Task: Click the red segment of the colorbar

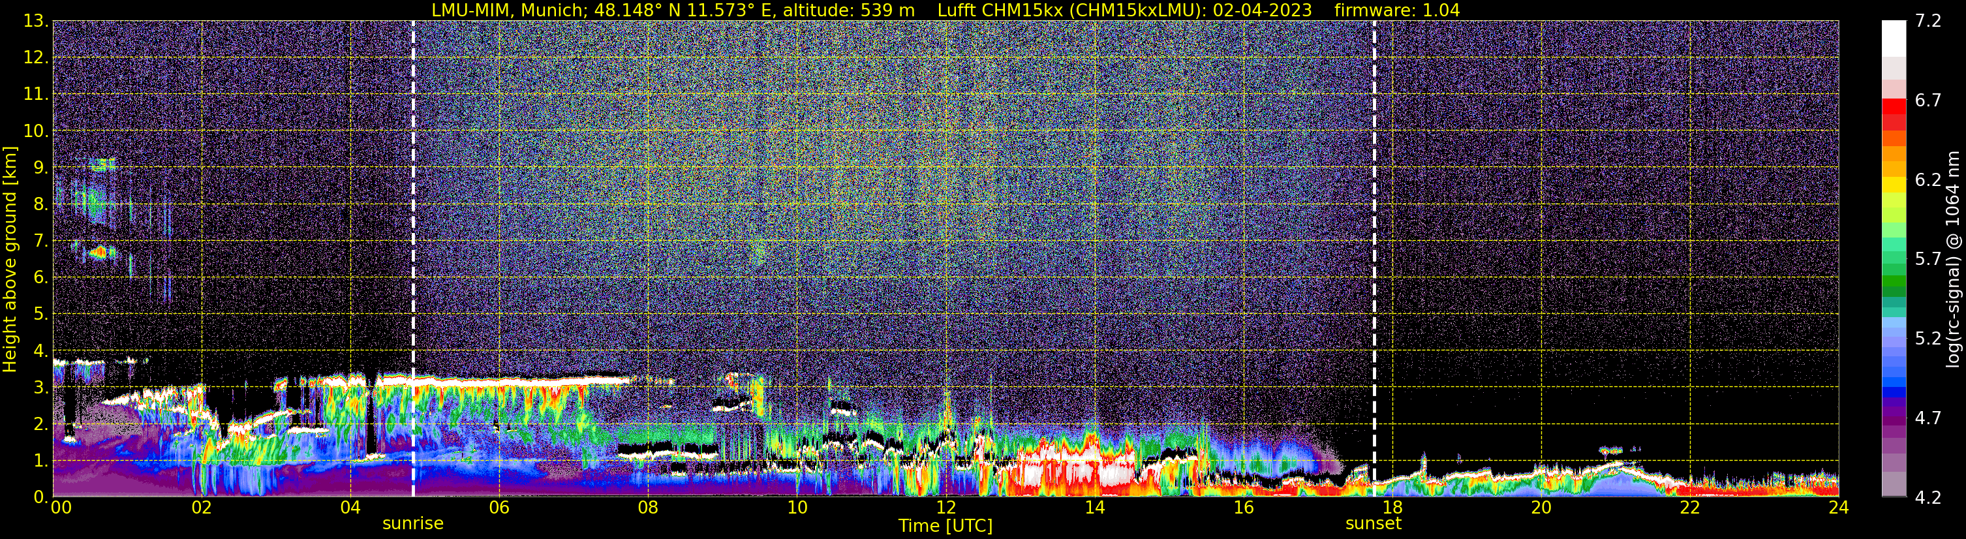Action: tap(1894, 107)
